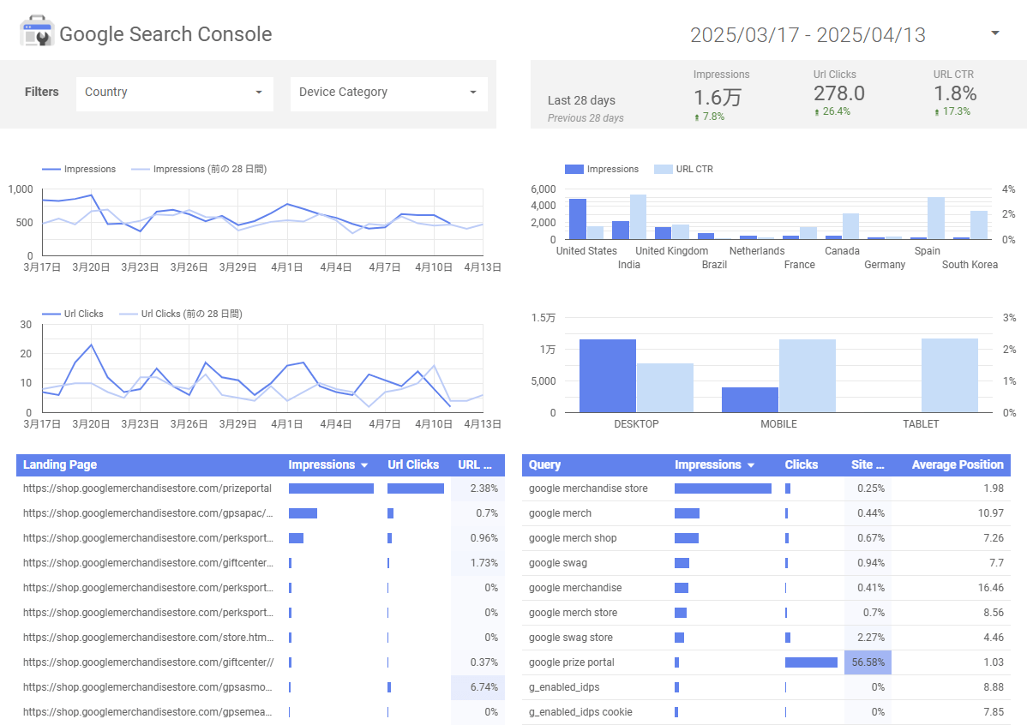
Task: Click the Google Search Console logo icon
Action: pyautogui.click(x=37, y=32)
